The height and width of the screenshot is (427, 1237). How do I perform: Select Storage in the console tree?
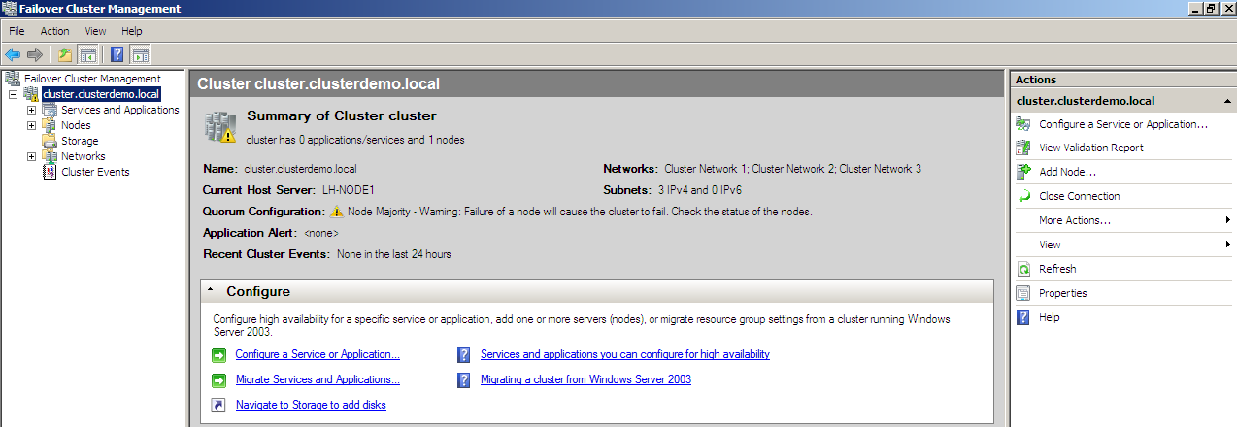tap(80, 141)
